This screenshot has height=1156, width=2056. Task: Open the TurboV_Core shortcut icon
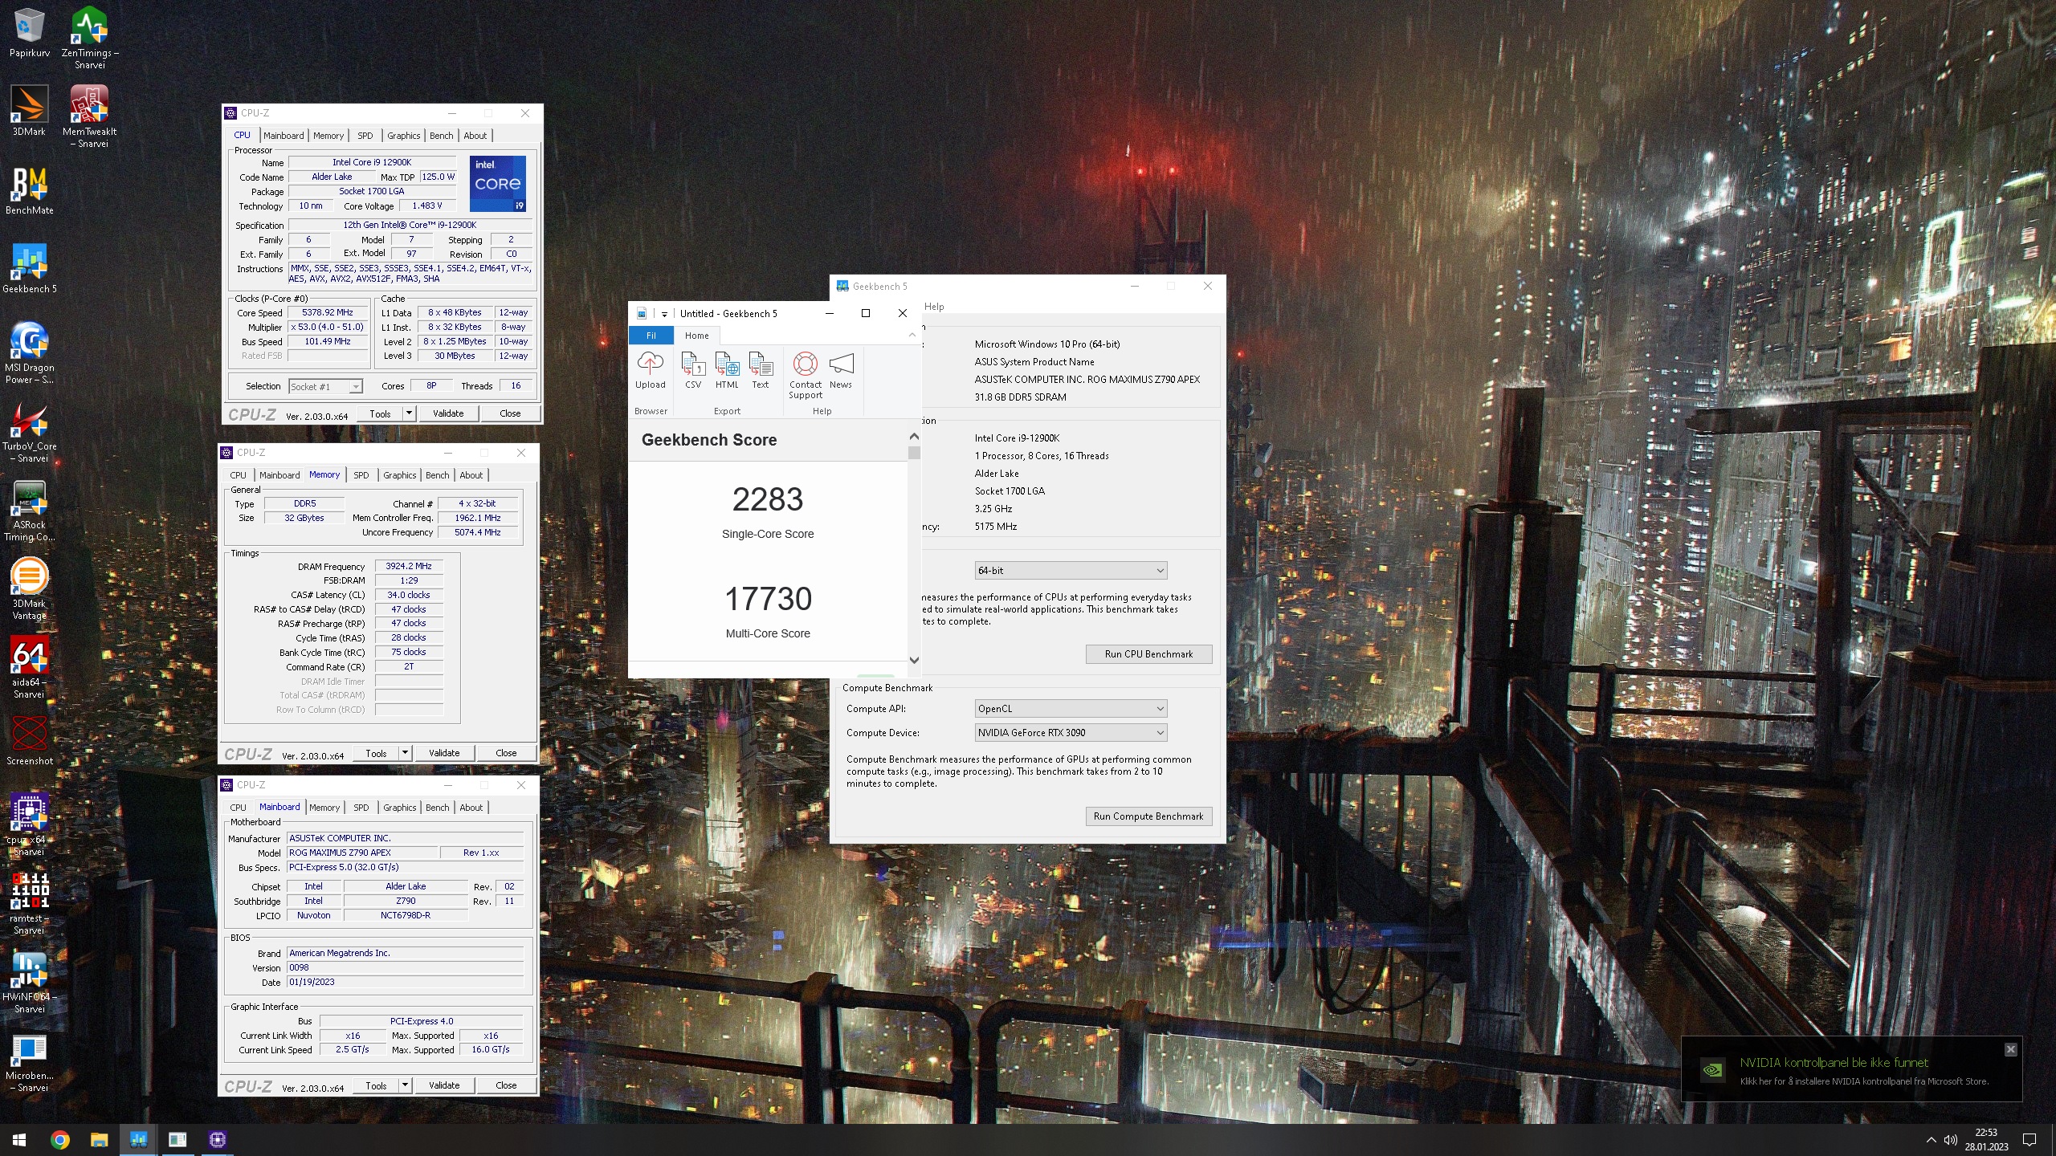point(30,432)
